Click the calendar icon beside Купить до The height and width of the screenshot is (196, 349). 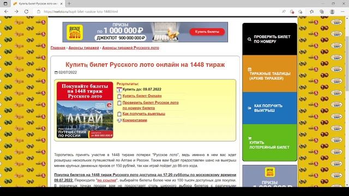tap(119, 89)
